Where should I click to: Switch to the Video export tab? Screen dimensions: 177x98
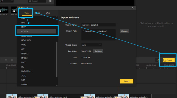pos(27,13)
